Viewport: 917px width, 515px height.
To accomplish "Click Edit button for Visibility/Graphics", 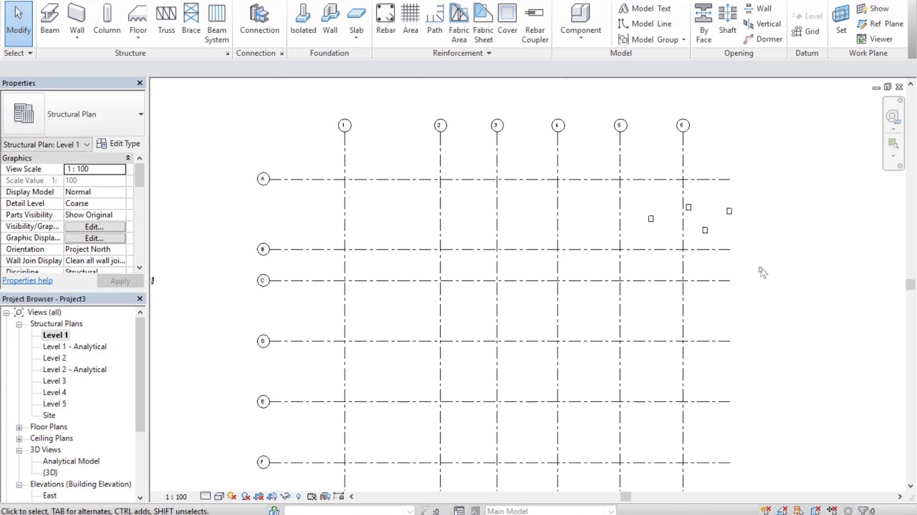I will coord(94,227).
